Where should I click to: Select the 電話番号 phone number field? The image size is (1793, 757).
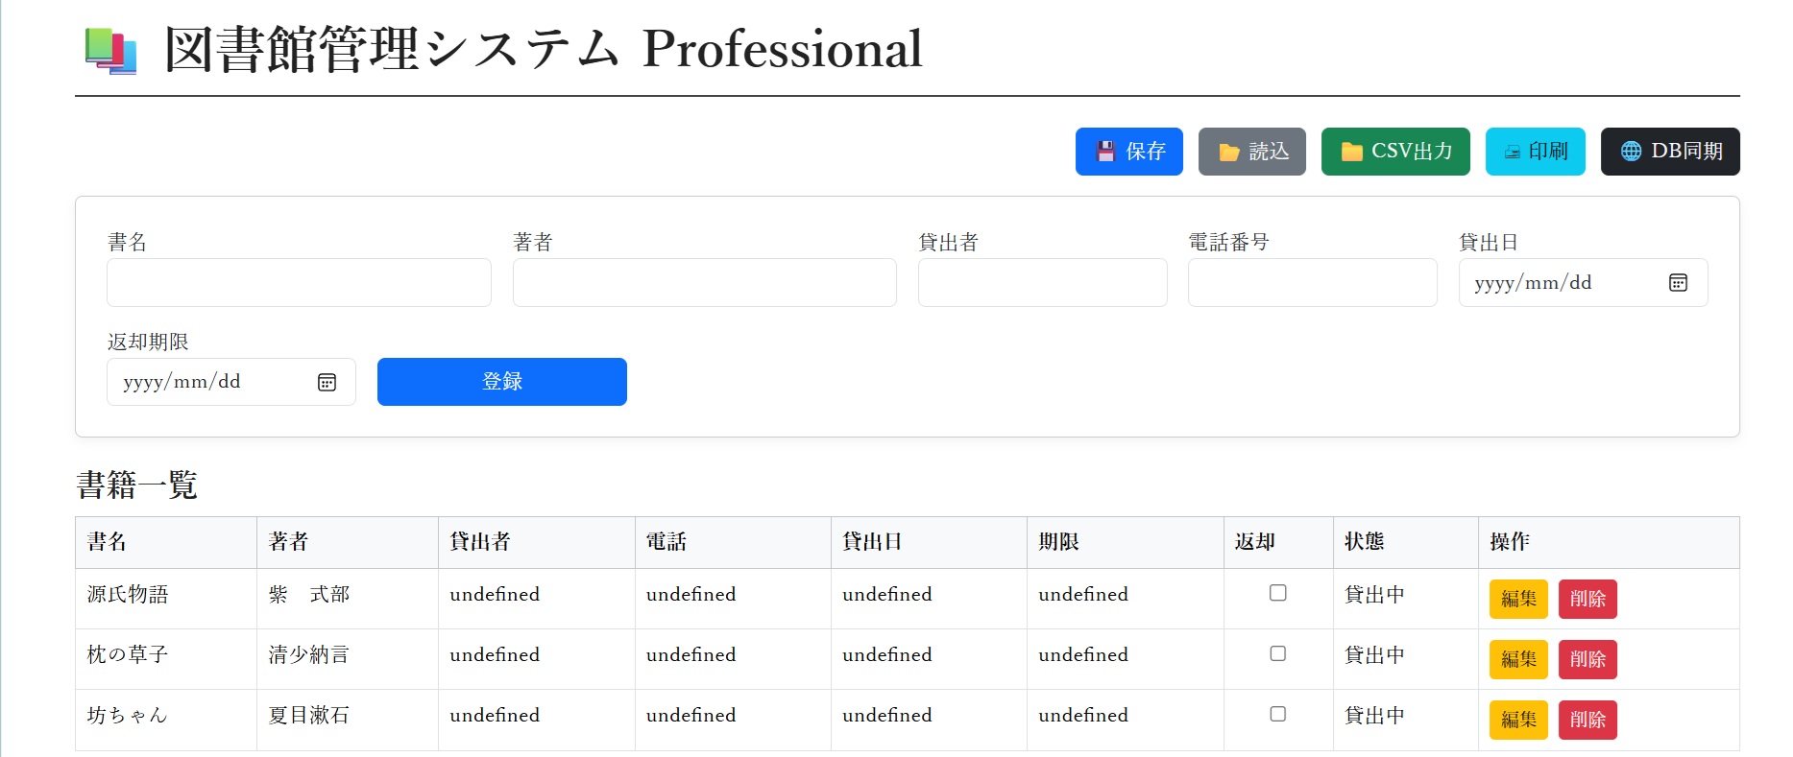[x=1312, y=283]
